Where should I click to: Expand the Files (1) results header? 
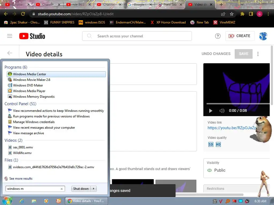point(11,160)
